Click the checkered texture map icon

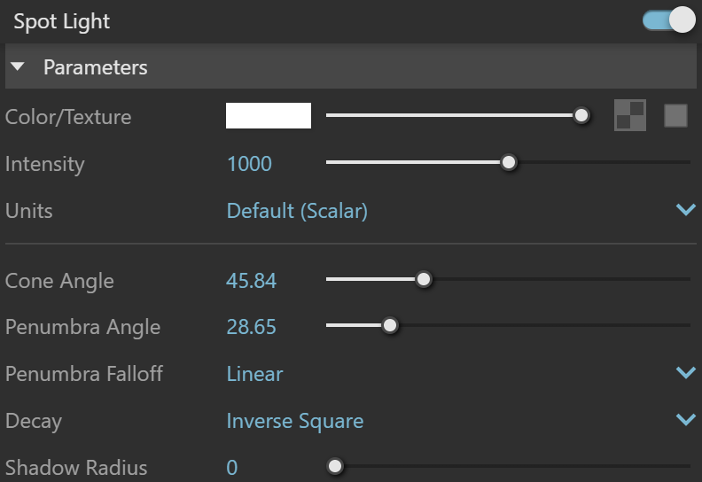[630, 115]
